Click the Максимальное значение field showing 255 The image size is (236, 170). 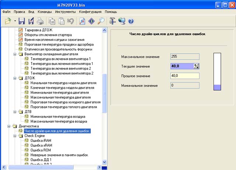185,57
